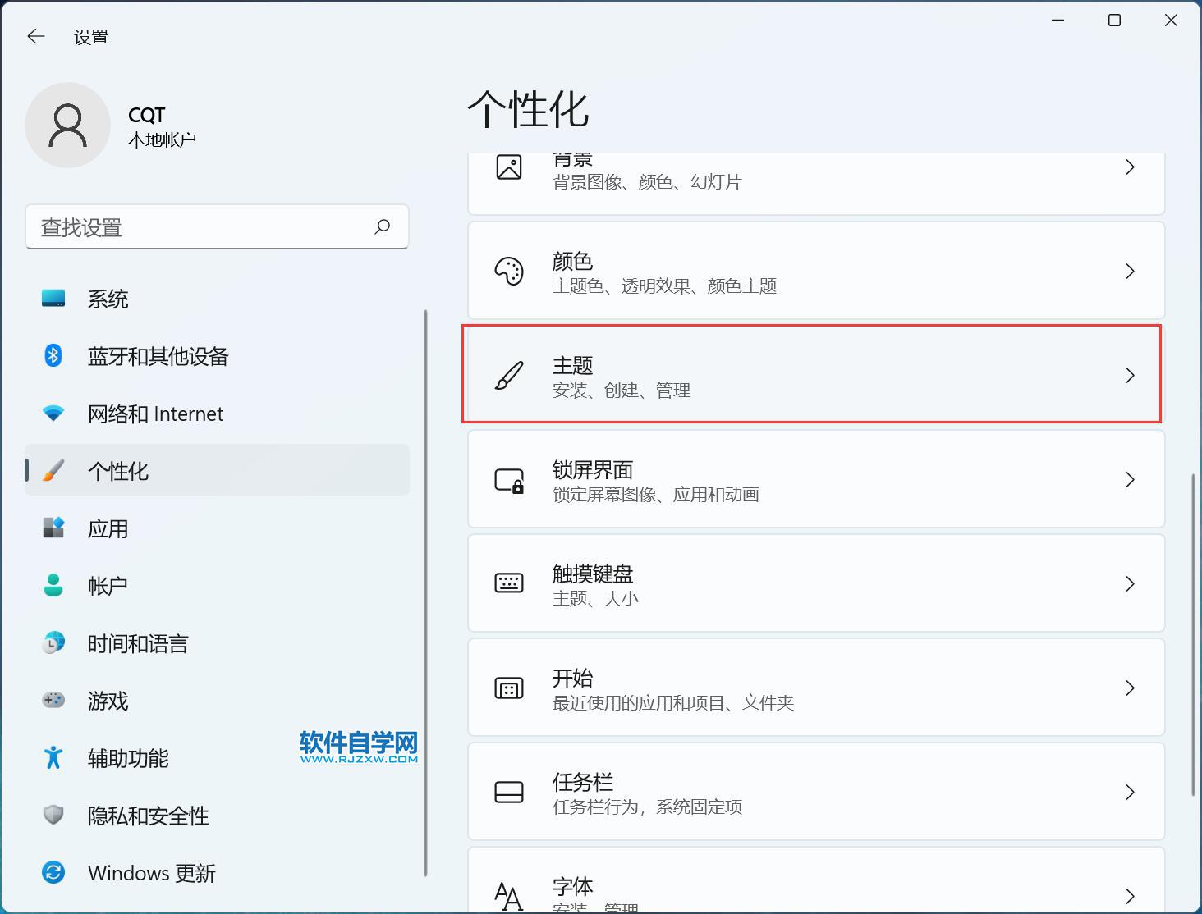Viewport: 1202px width, 914px height.
Task: Expand the 开始 settings chevron
Action: tap(1130, 688)
